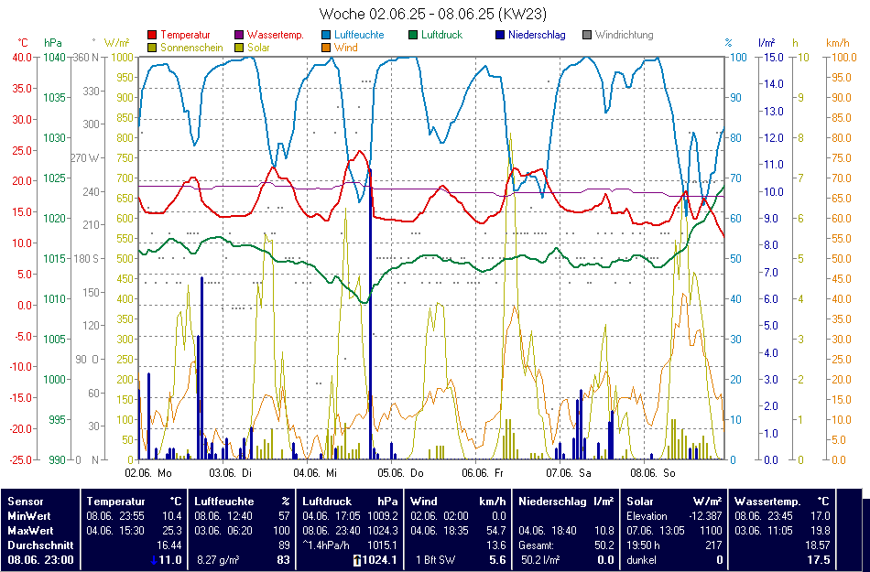Select the Luftdruck label in the legend
This screenshot has width=870, height=572.
441,35
